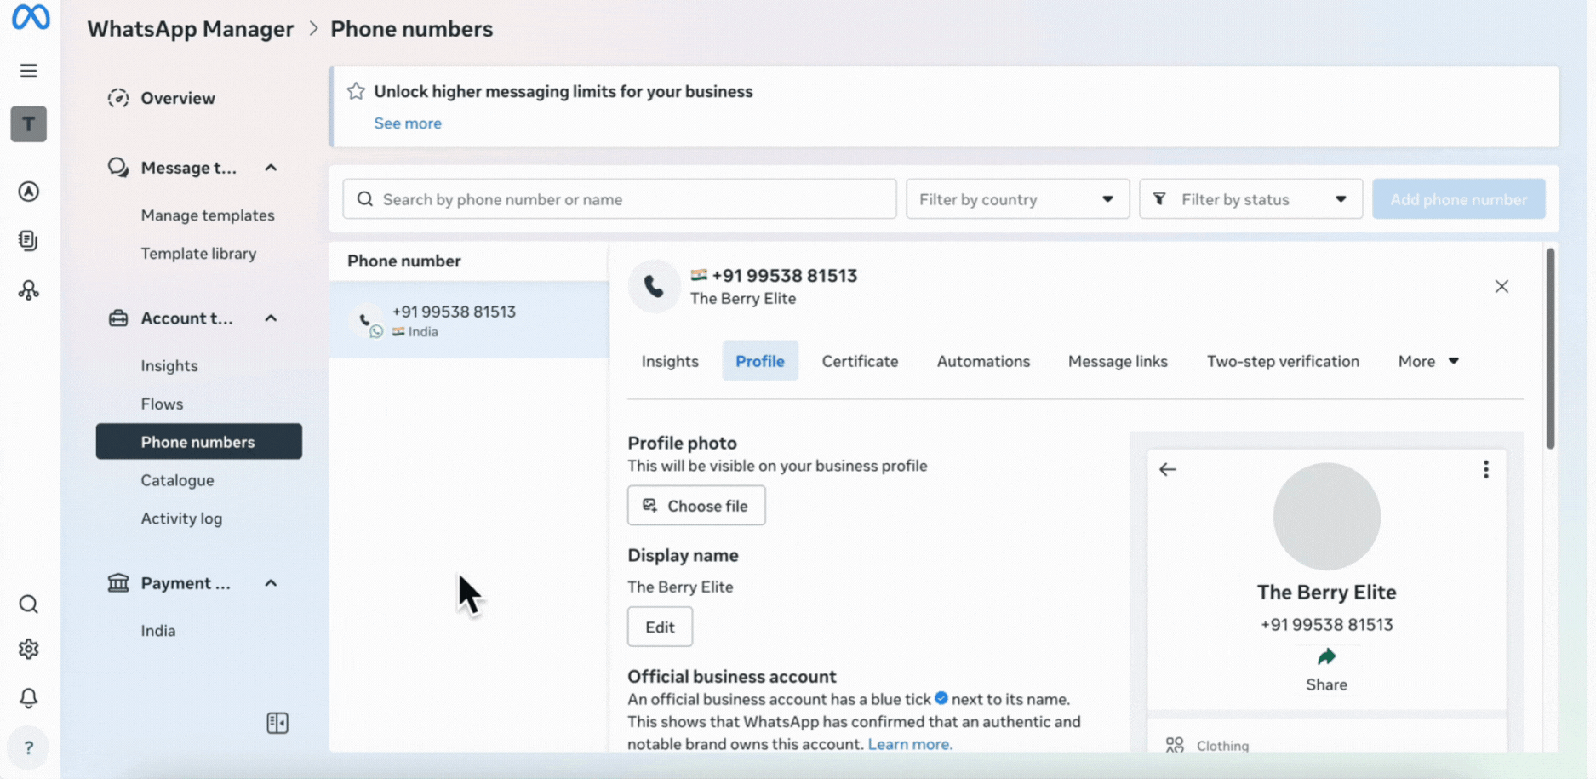
Task: Collapse the Payment section chevron
Action: 271,583
